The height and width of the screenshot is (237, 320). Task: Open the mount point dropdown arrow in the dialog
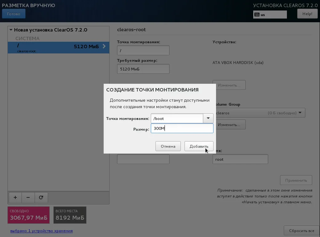point(208,118)
